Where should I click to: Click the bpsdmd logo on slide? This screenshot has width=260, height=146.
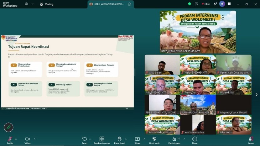[x=10, y=38]
